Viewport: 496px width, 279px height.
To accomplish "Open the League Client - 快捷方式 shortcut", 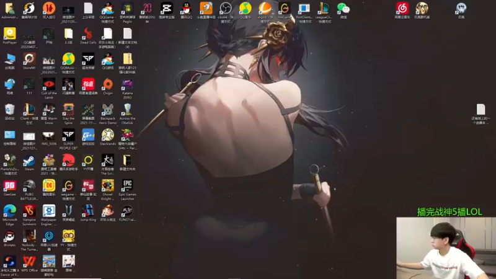I will coord(29,110).
